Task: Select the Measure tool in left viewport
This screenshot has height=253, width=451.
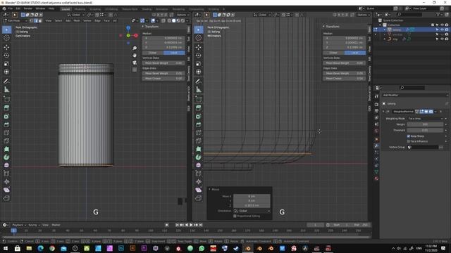Action: tap(6, 89)
